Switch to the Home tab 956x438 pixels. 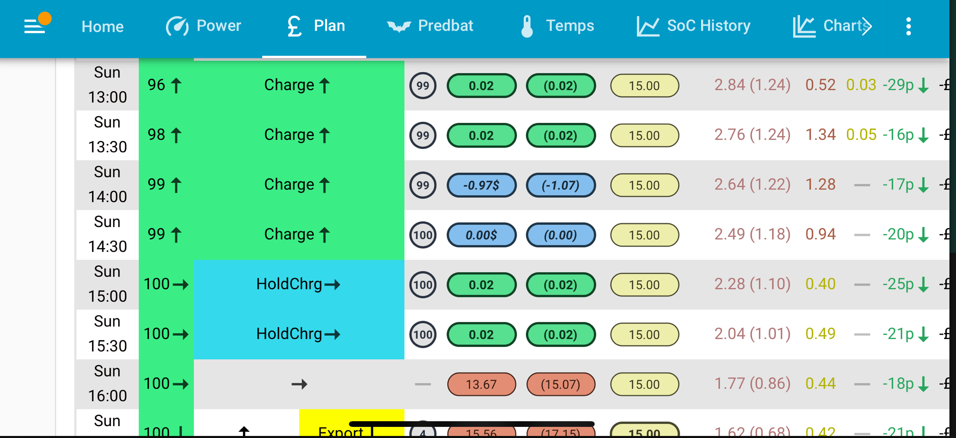103,27
